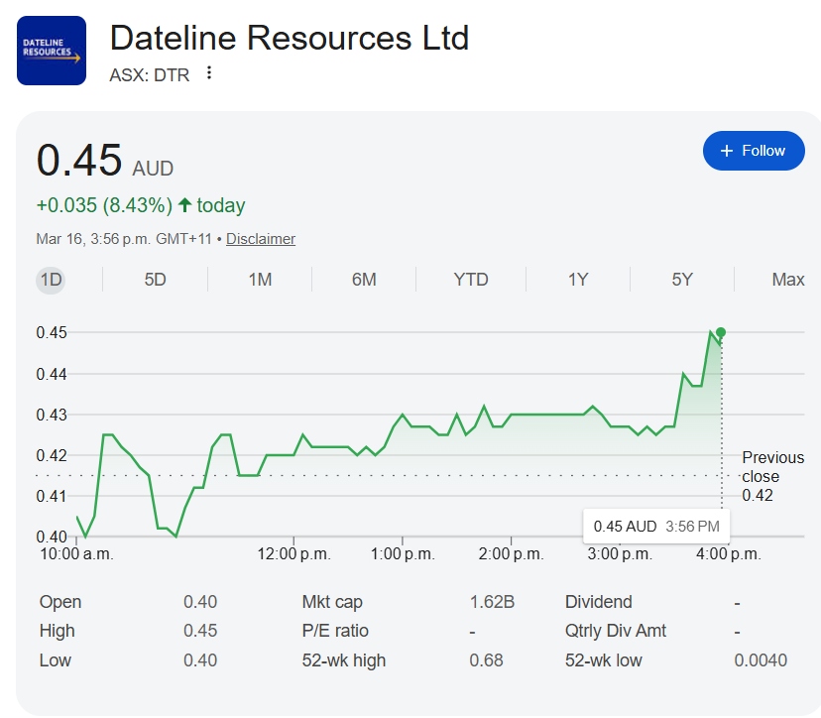The height and width of the screenshot is (718, 821).
Task: Click the High stat label
Action: coord(58,631)
